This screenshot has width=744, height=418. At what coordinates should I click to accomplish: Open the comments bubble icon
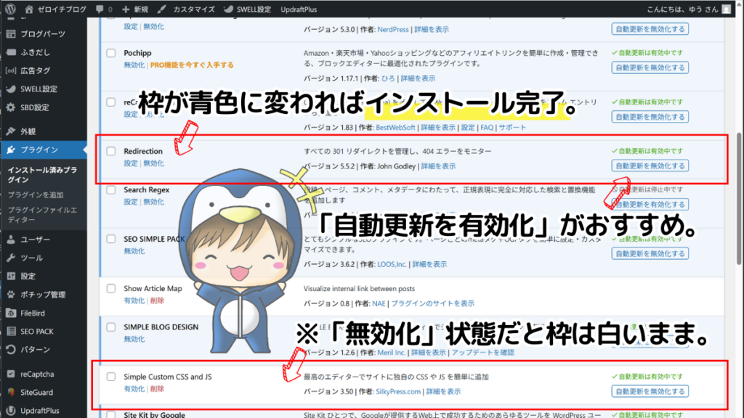[x=100, y=9]
